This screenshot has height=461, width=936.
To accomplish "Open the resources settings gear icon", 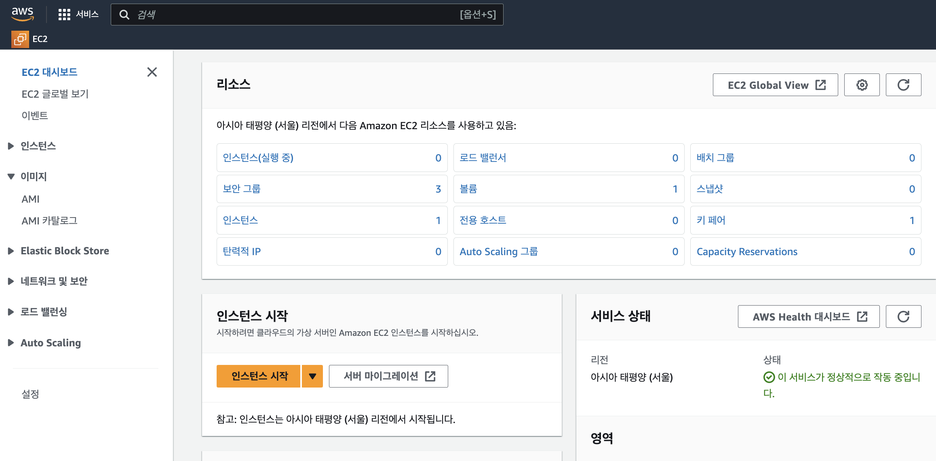I will click(x=862, y=85).
